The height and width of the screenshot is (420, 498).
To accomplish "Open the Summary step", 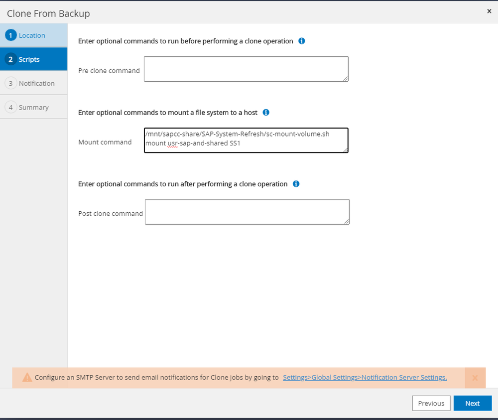I will 33,107.
